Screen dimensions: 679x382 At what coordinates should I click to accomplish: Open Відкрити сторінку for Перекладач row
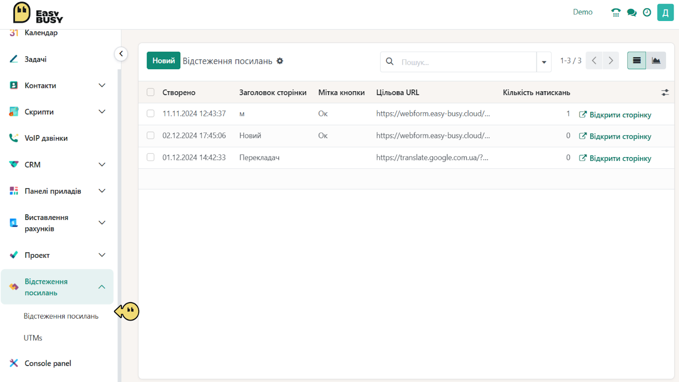coord(615,158)
